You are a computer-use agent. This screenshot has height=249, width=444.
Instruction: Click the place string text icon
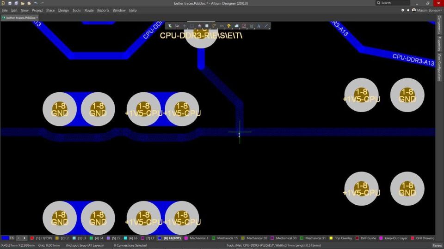coord(259,26)
